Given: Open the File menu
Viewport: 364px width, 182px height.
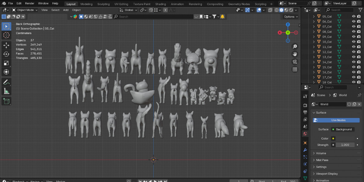Looking at the screenshot, I should (x=10, y=3).
